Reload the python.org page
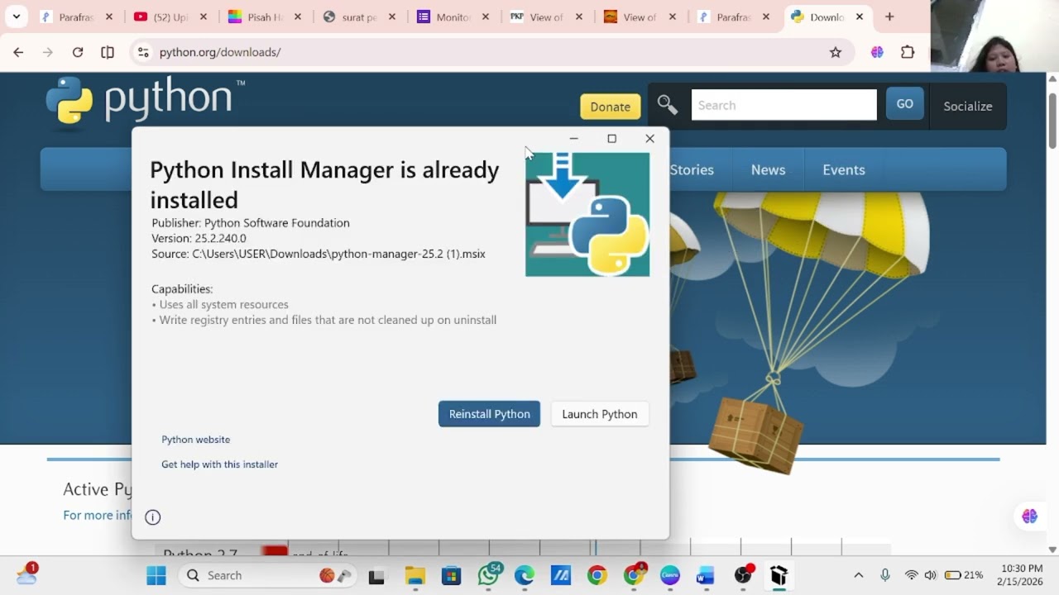 [x=78, y=52]
